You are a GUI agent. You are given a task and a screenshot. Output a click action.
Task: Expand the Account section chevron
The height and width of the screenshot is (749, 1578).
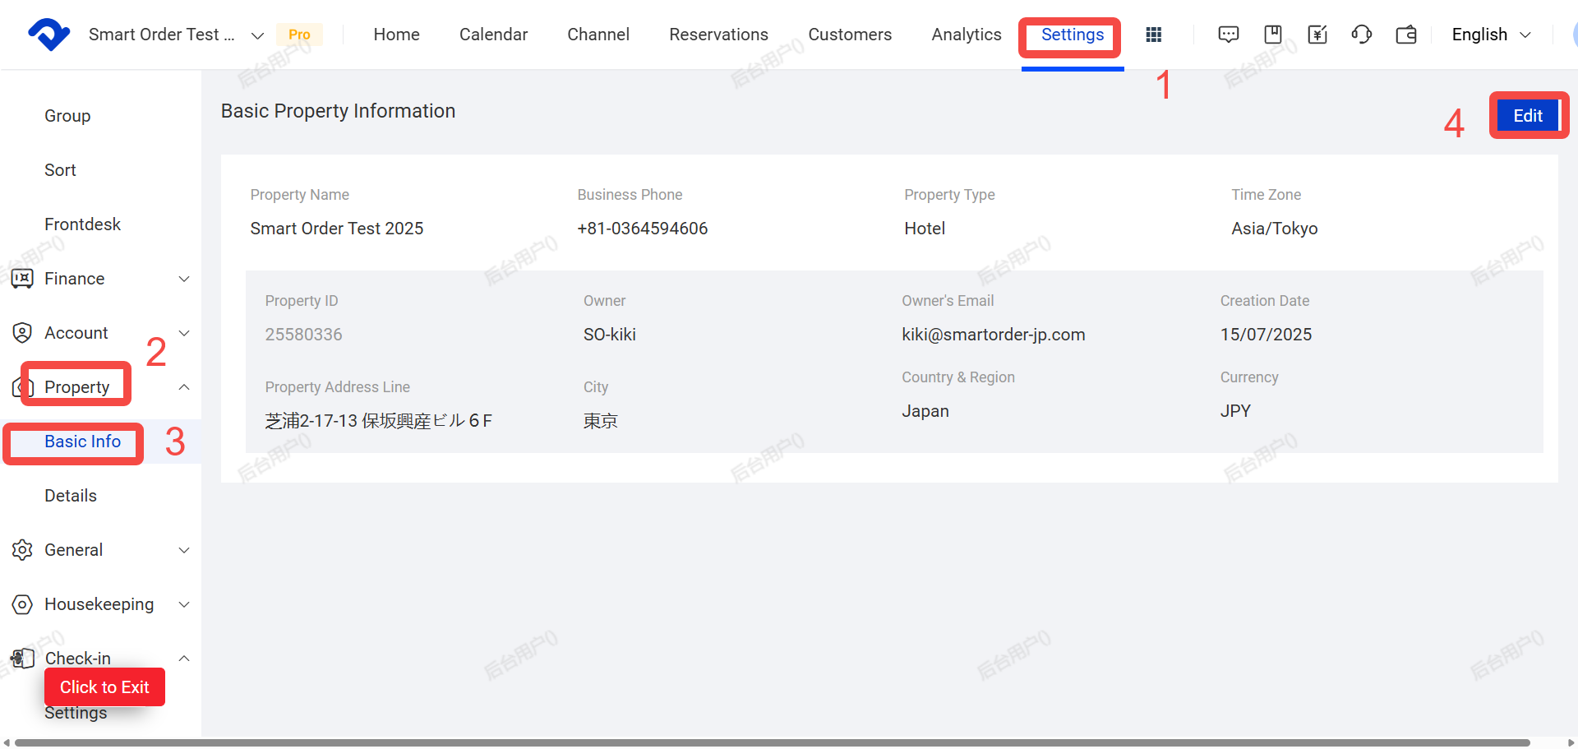184,333
